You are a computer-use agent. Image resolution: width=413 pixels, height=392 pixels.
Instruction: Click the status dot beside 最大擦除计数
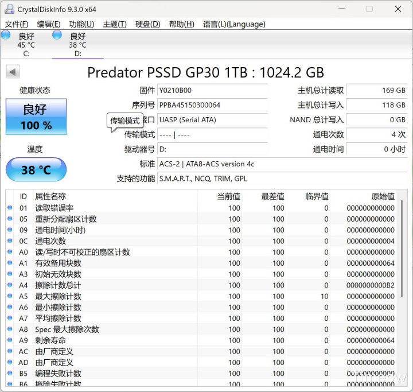(x=10, y=297)
